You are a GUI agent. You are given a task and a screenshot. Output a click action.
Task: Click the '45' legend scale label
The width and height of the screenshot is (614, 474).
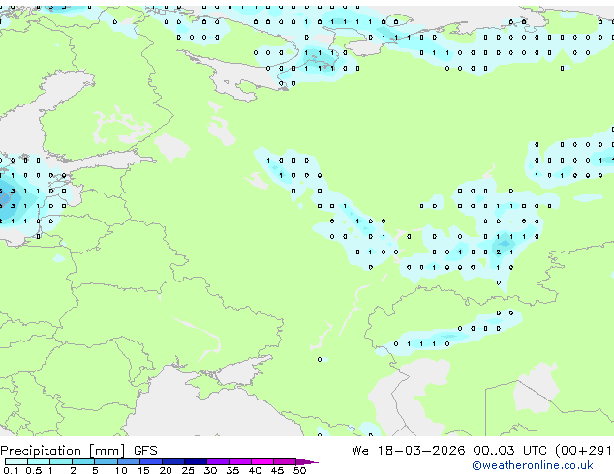pos(277,470)
